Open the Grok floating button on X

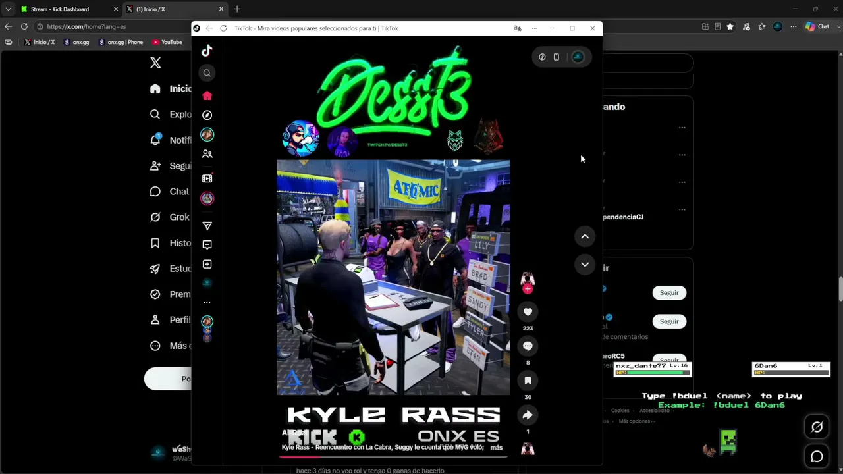[x=817, y=427]
